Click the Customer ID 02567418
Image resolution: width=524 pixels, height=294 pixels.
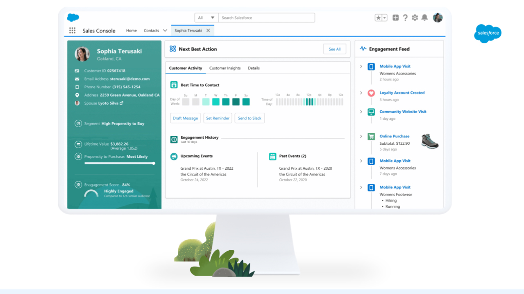116,71
